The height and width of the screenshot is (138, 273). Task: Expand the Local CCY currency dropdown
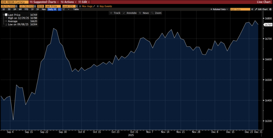(x=76, y=6)
